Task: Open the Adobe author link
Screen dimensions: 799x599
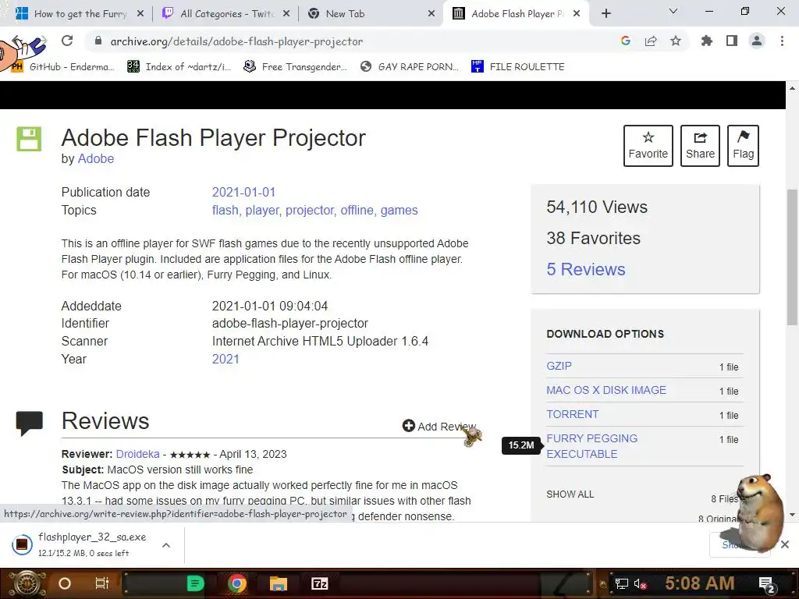Action: 96,159
